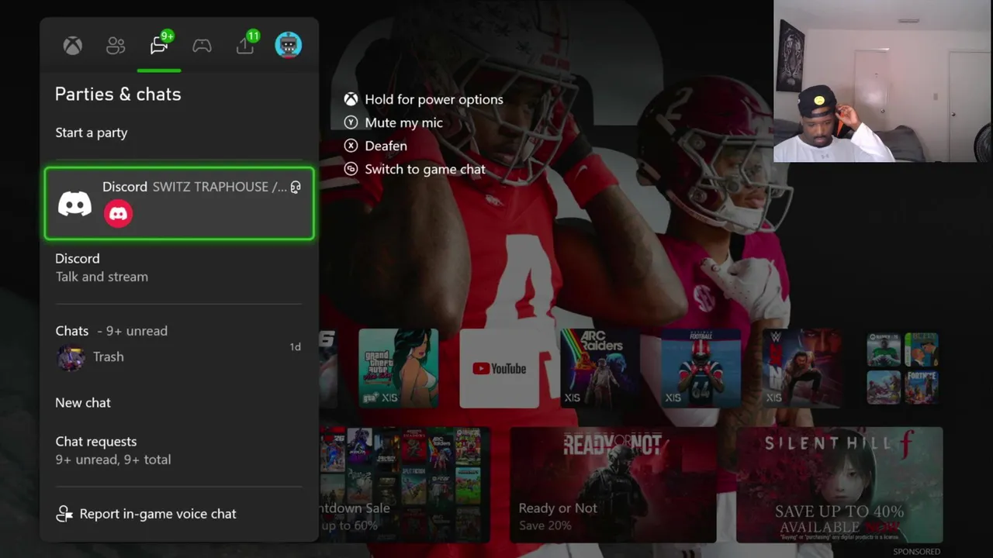The image size is (993, 558).
Task: Click the headset icon beside SWITZ TRAPHOUSE
Action: coord(295,187)
